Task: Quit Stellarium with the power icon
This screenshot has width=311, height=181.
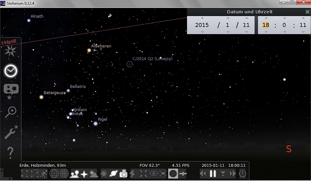Action: [x=242, y=174]
